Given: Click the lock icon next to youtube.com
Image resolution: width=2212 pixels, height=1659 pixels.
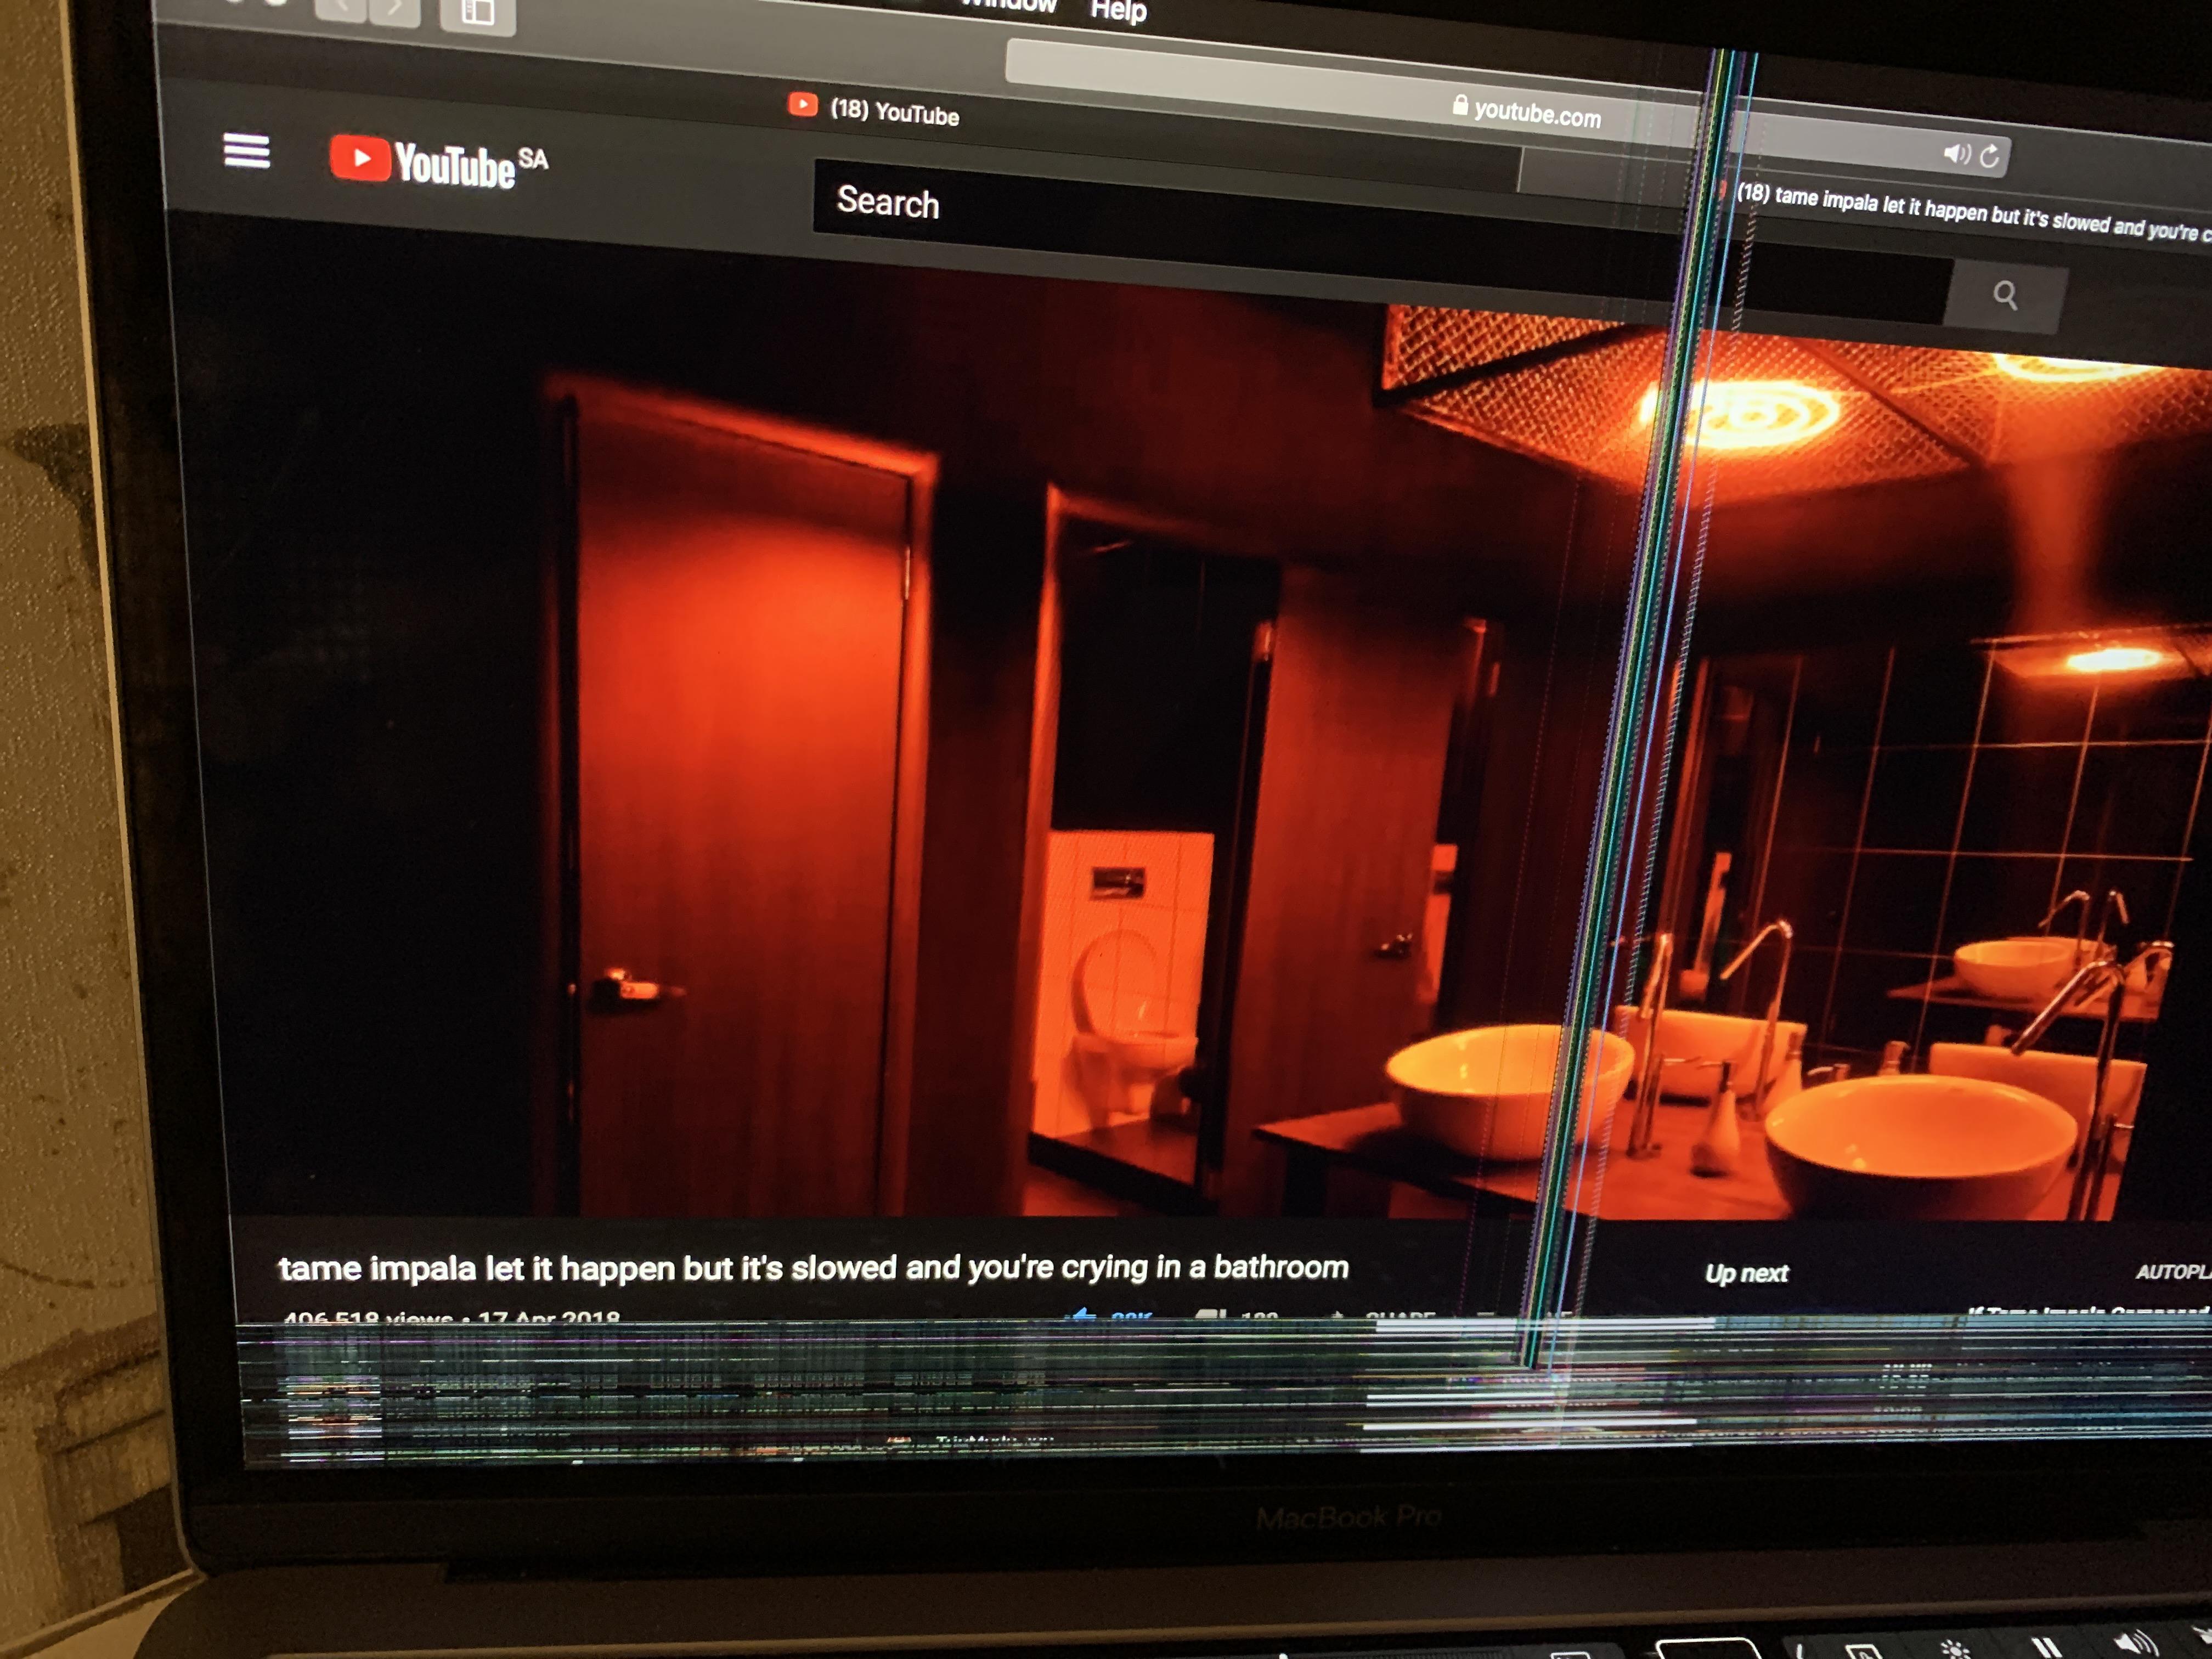Looking at the screenshot, I should [x=1460, y=105].
